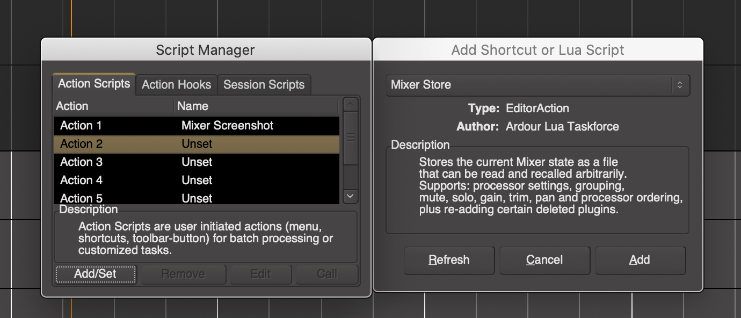Click the Name column header

[x=193, y=106]
